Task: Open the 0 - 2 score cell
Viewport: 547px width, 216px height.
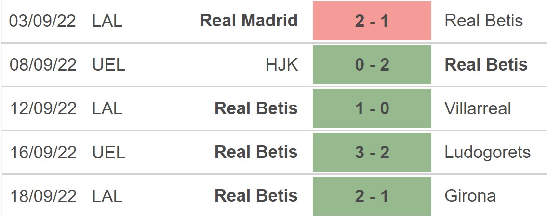Action: 372,65
